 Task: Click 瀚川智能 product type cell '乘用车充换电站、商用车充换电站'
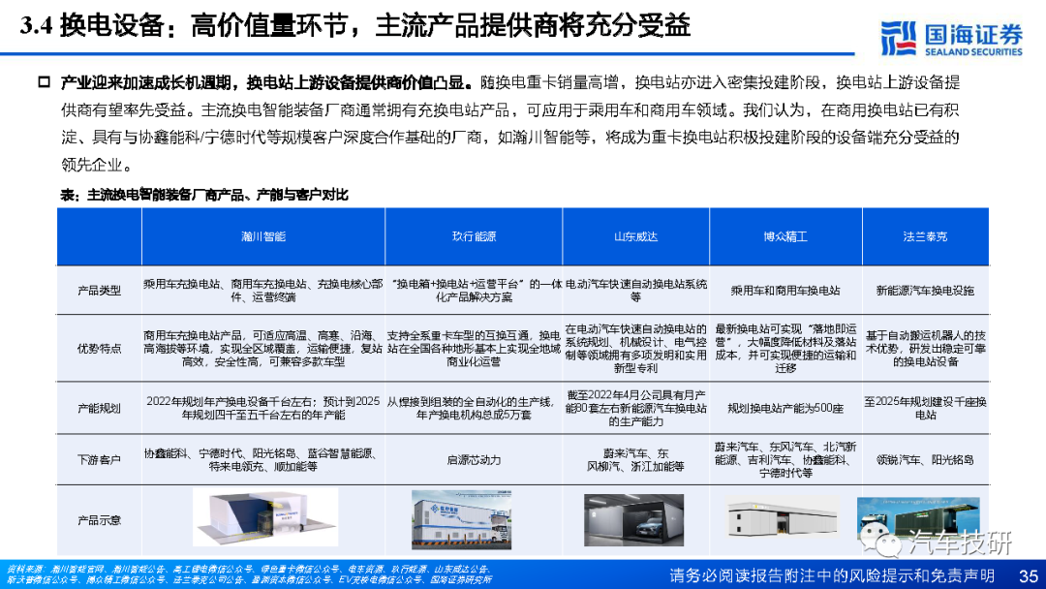click(263, 291)
